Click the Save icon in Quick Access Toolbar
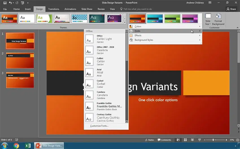 coord(5,3)
